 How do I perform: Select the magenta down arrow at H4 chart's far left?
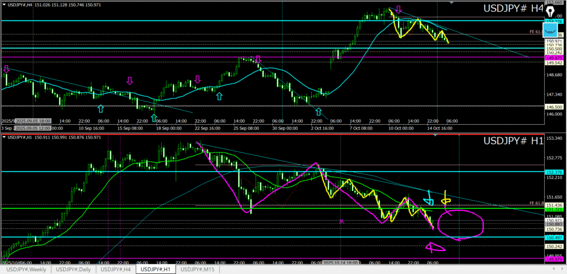click(6, 68)
